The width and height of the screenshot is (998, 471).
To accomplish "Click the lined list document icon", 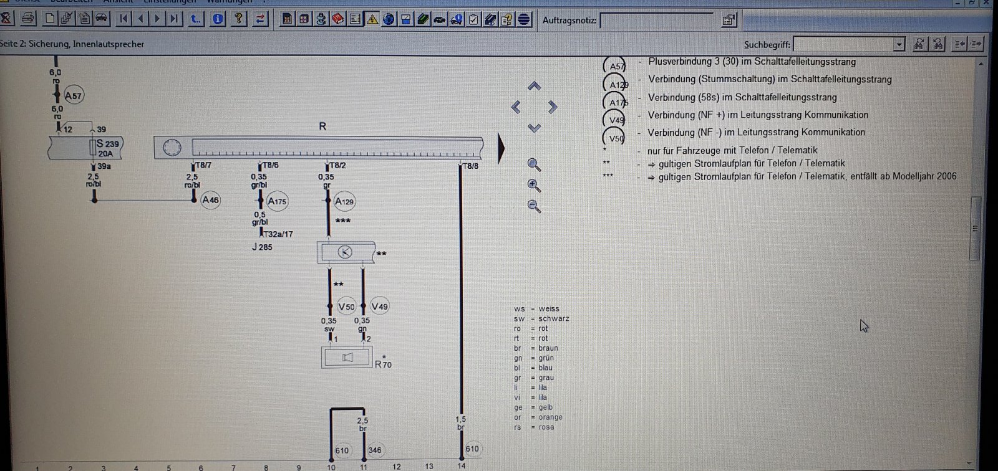I will coord(355,19).
